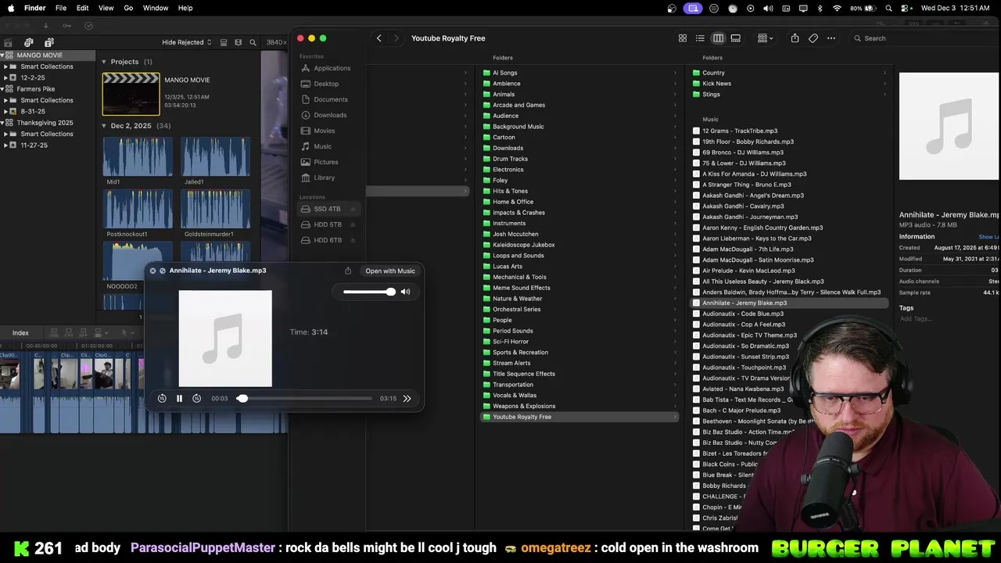
Task: Click Final Cut browser search icon
Action: pyautogui.click(x=253, y=42)
